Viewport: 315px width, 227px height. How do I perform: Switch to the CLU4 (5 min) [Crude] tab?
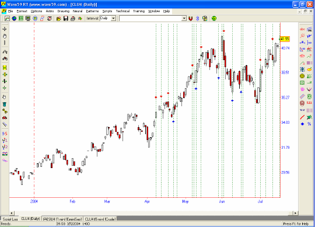100,219
